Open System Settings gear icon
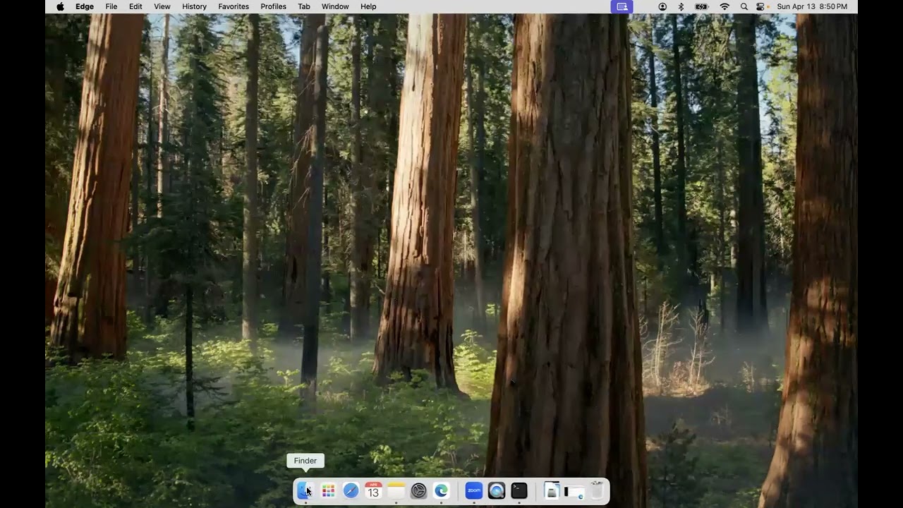This screenshot has height=508, width=903. [418, 490]
